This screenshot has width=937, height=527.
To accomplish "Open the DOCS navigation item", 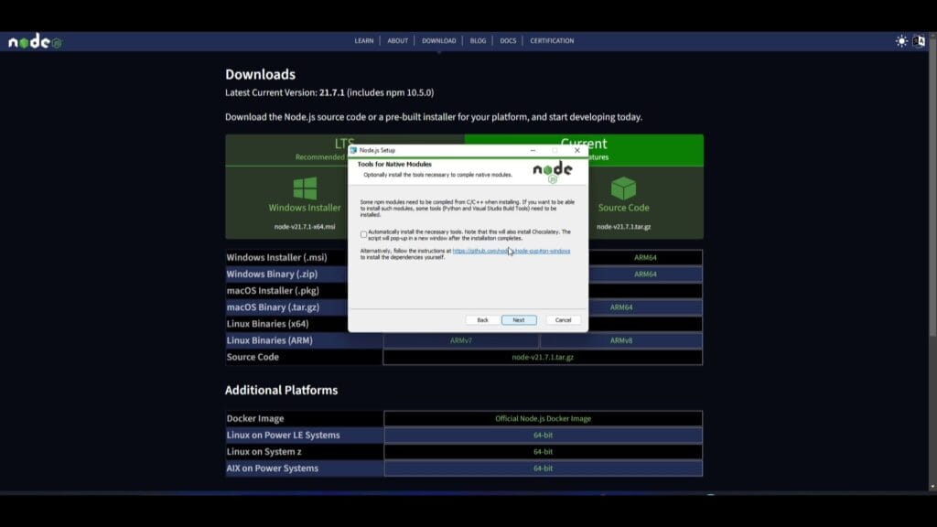I will 508,40.
